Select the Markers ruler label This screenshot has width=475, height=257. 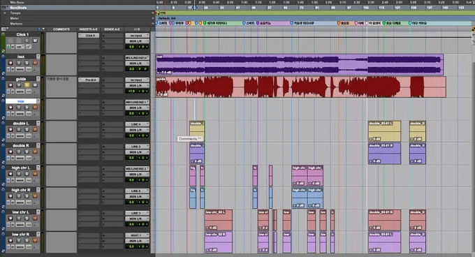[x=16, y=23]
